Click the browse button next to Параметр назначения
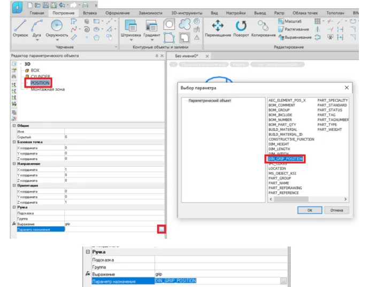Screen dimensions: 368x287 coord(162,229)
